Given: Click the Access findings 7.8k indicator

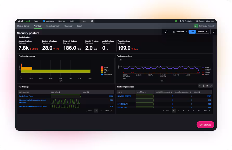Looking at the screenshot, I should [x=28, y=45].
